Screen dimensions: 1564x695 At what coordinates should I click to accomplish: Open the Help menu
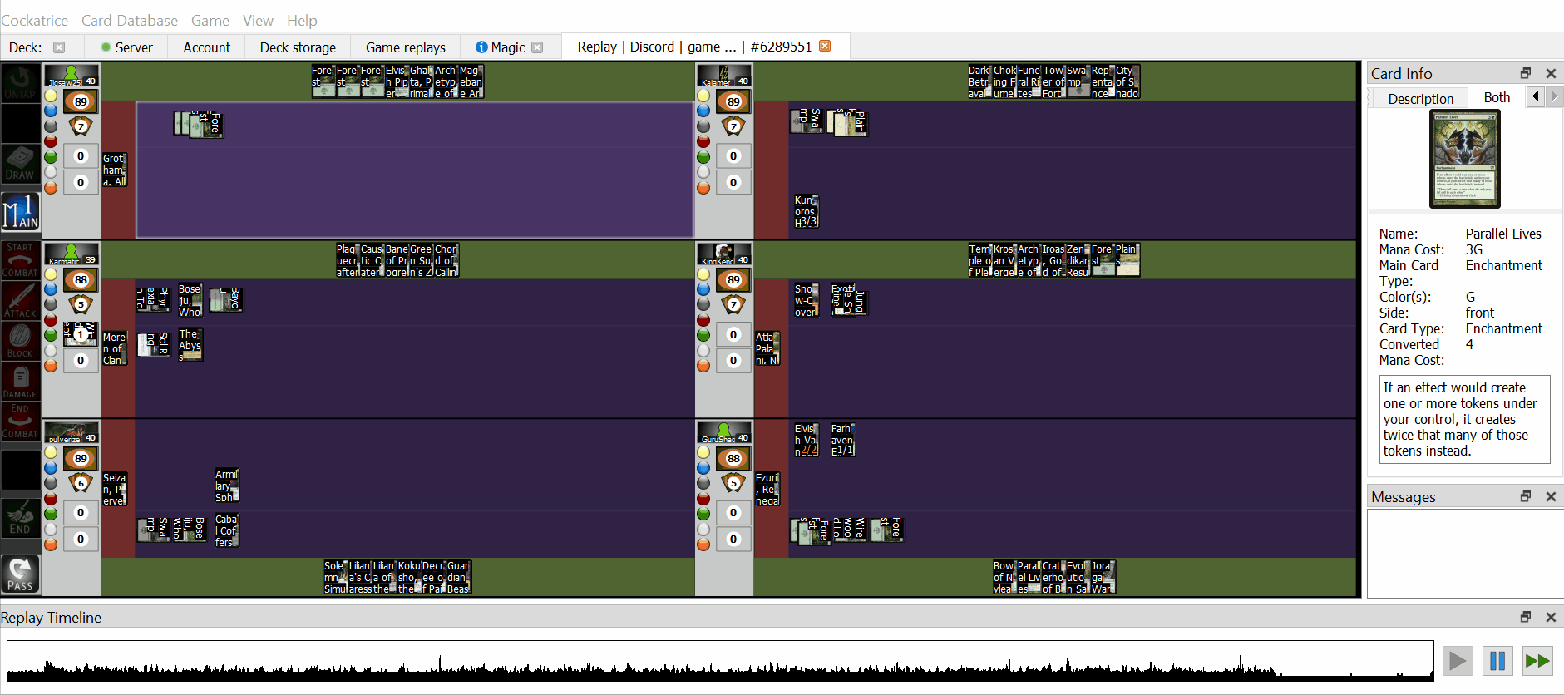(302, 21)
